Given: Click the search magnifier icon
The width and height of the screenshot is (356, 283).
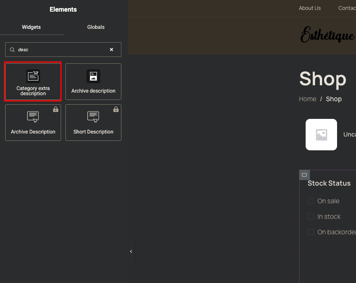Looking at the screenshot, I should click(x=12, y=50).
